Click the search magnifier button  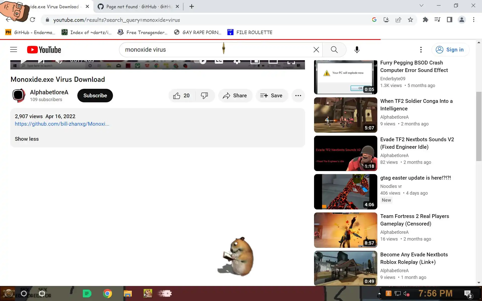pos(334,50)
